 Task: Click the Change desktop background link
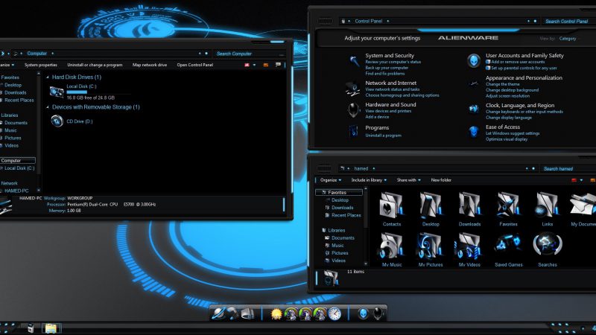(512, 90)
